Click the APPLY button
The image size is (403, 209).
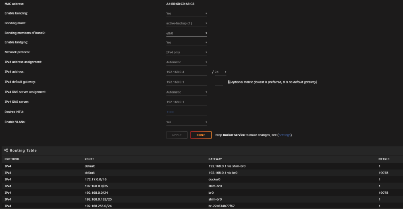click(x=177, y=135)
